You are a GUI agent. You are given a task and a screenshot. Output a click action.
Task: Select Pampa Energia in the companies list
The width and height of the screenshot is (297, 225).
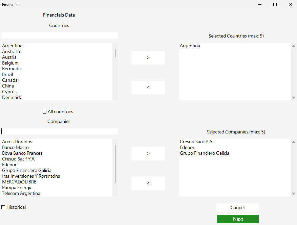17,187
